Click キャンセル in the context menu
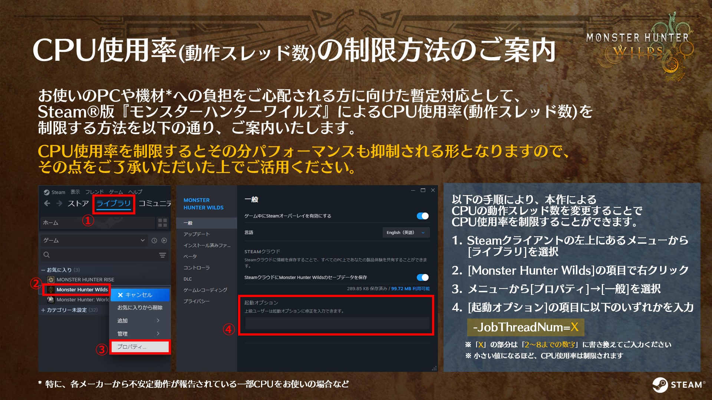The height and width of the screenshot is (400, 712). 139,295
